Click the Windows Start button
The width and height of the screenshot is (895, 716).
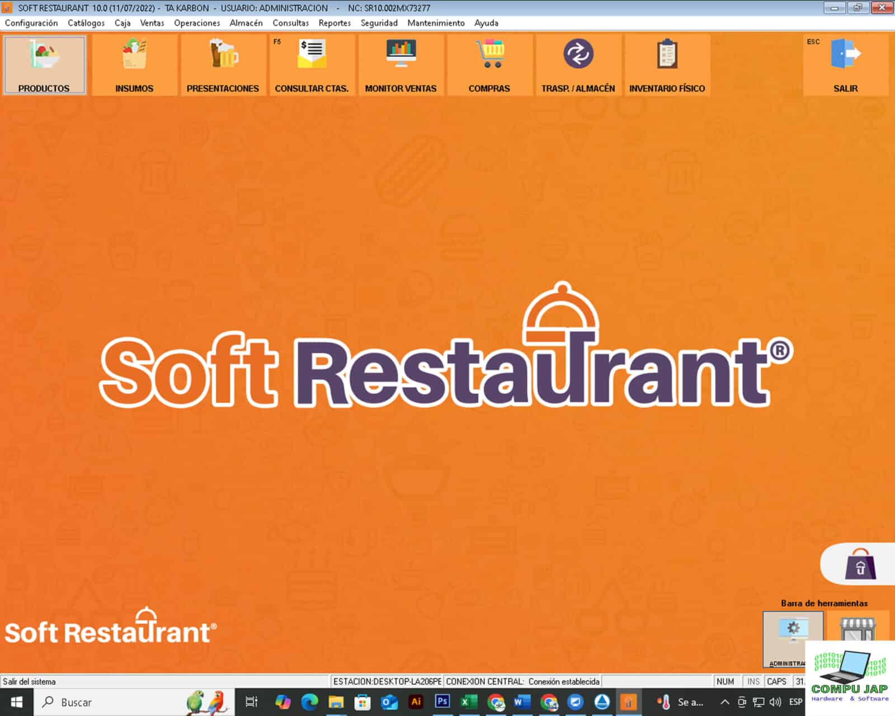[x=17, y=702]
